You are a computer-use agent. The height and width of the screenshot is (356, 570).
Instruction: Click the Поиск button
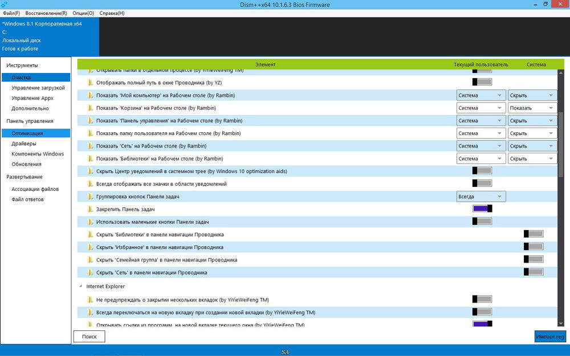point(89,337)
